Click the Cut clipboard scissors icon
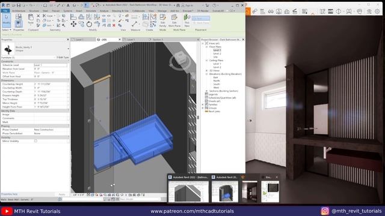Viewport: 385px width, 216px height. point(38,16)
